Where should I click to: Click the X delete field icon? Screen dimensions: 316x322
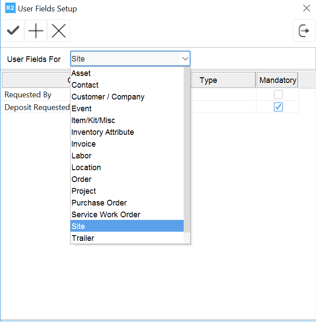pyautogui.click(x=58, y=31)
